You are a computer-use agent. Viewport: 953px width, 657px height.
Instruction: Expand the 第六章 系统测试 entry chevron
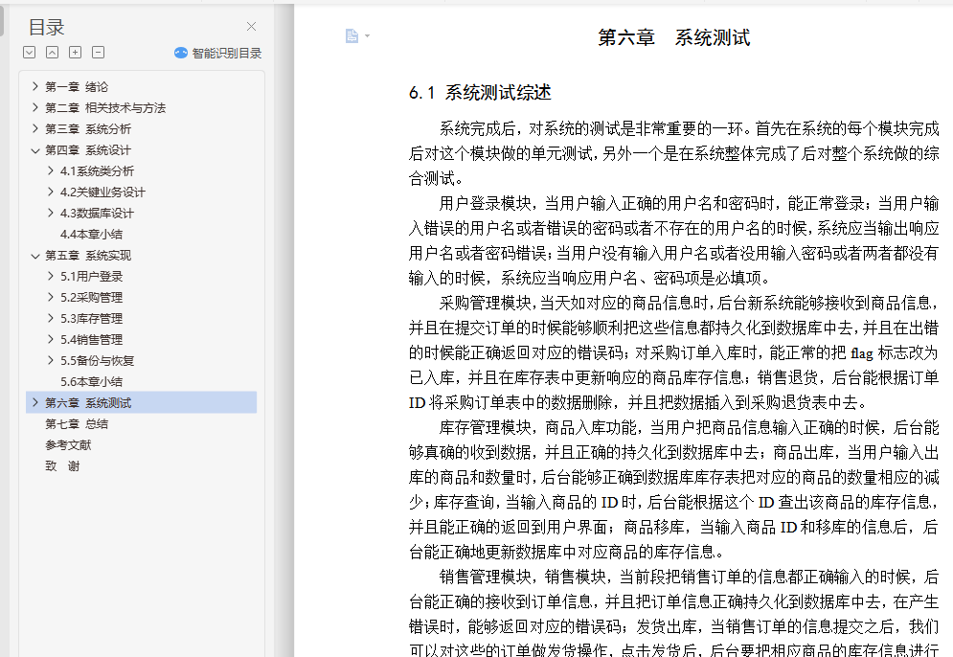point(35,402)
